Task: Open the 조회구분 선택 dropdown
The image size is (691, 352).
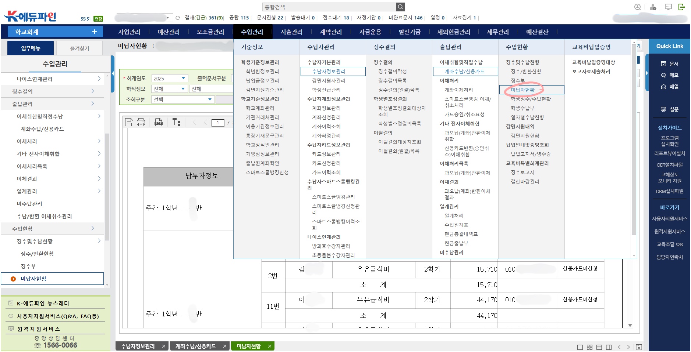Action: tap(210, 99)
